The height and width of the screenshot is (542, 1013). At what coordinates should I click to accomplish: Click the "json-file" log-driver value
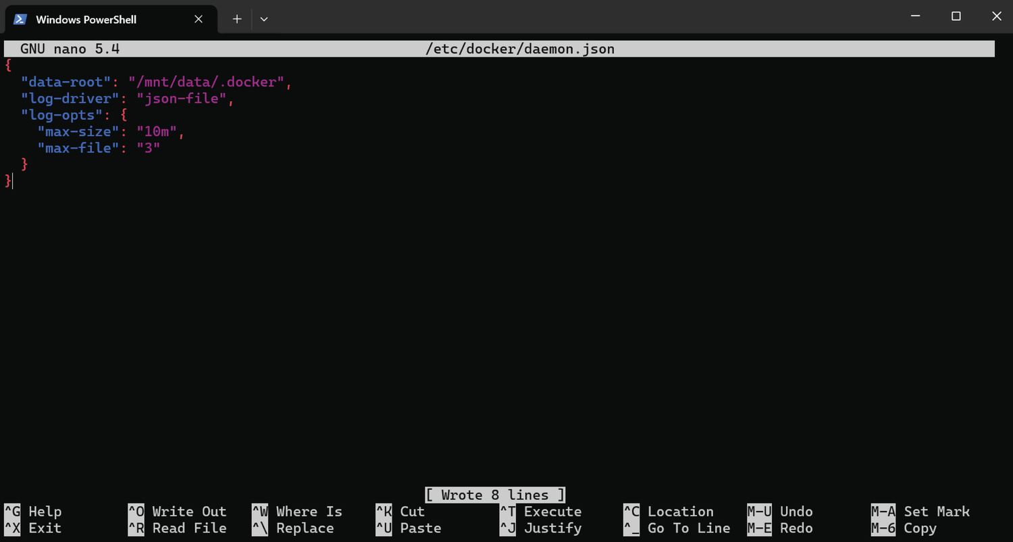(182, 99)
